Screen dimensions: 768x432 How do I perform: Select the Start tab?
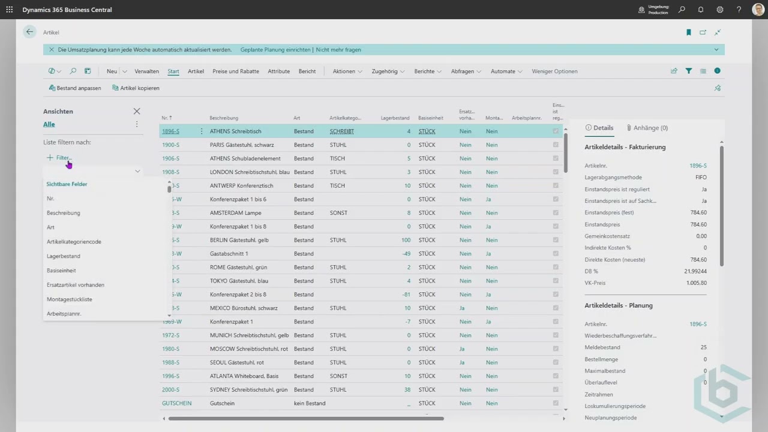pos(173,71)
